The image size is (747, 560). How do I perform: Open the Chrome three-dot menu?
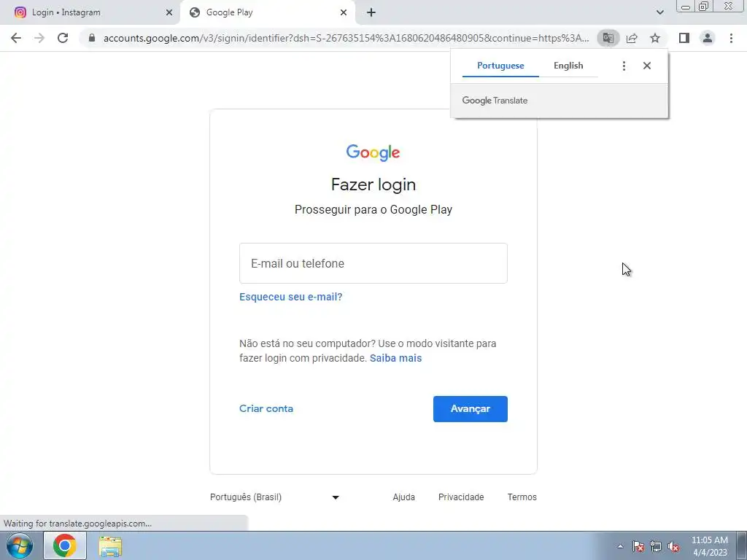tap(731, 38)
